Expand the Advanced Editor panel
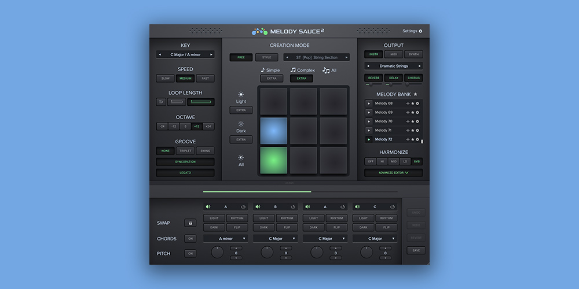This screenshot has height=289, width=579. 393,172
